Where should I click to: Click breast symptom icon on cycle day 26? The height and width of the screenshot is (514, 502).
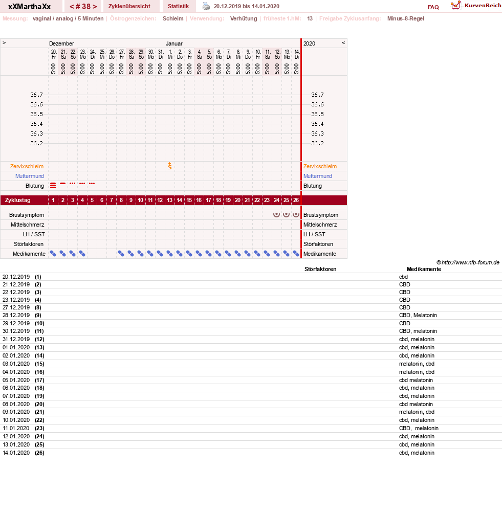tap(296, 215)
